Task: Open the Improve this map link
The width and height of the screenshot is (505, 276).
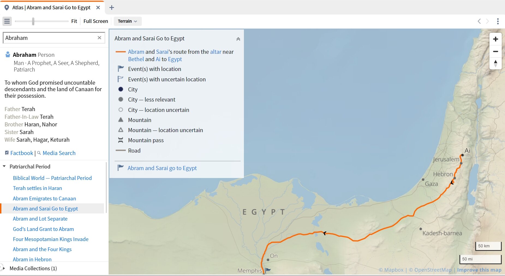Action: click(479, 270)
